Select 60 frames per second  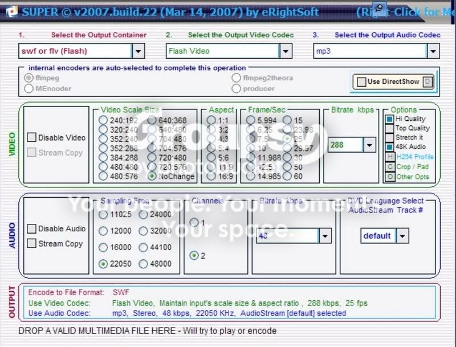tap(287, 176)
